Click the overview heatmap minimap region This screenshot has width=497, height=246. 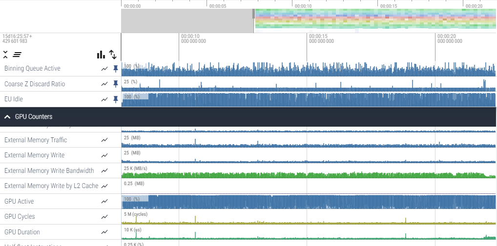point(375,19)
